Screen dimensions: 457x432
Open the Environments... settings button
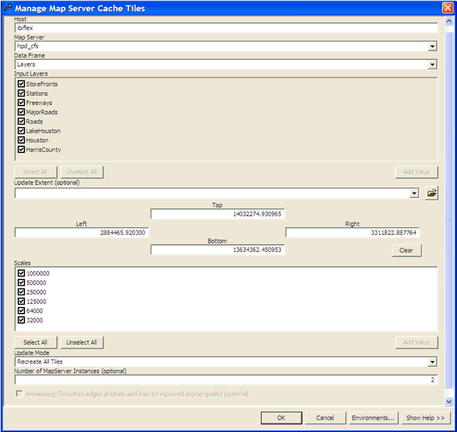click(x=373, y=418)
